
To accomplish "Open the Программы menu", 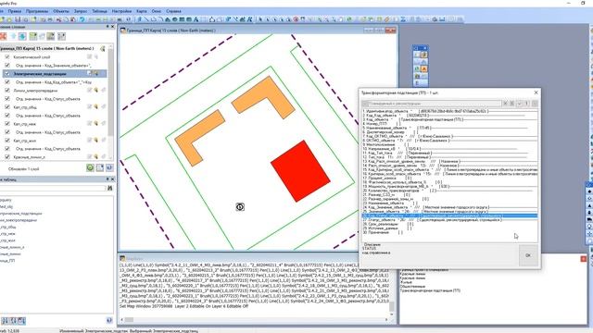I will point(37,11).
